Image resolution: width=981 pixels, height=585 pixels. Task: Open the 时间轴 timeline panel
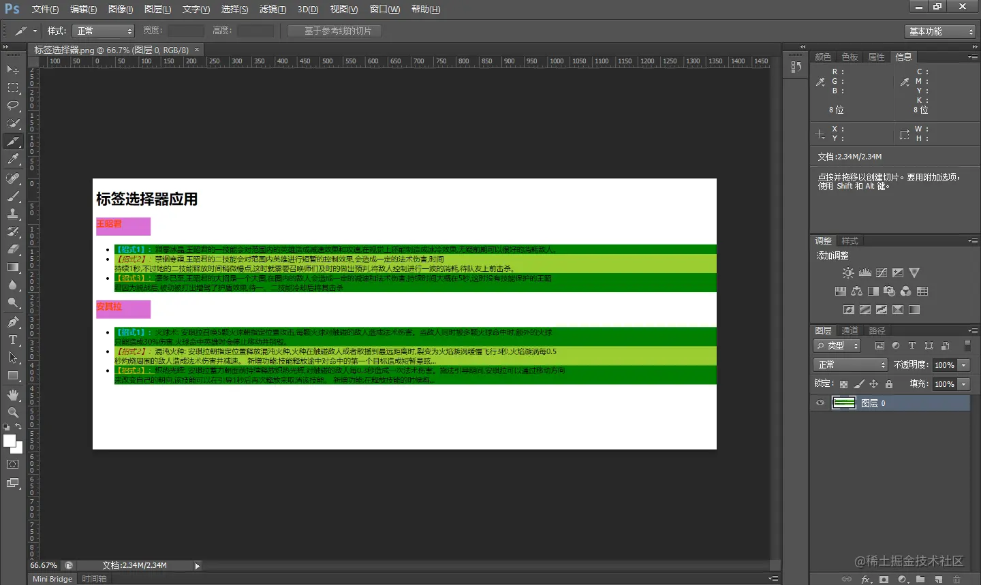[x=94, y=579]
